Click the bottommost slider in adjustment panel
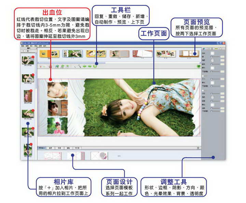This screenshot has width=246, height=203. (x=215, y=111)
